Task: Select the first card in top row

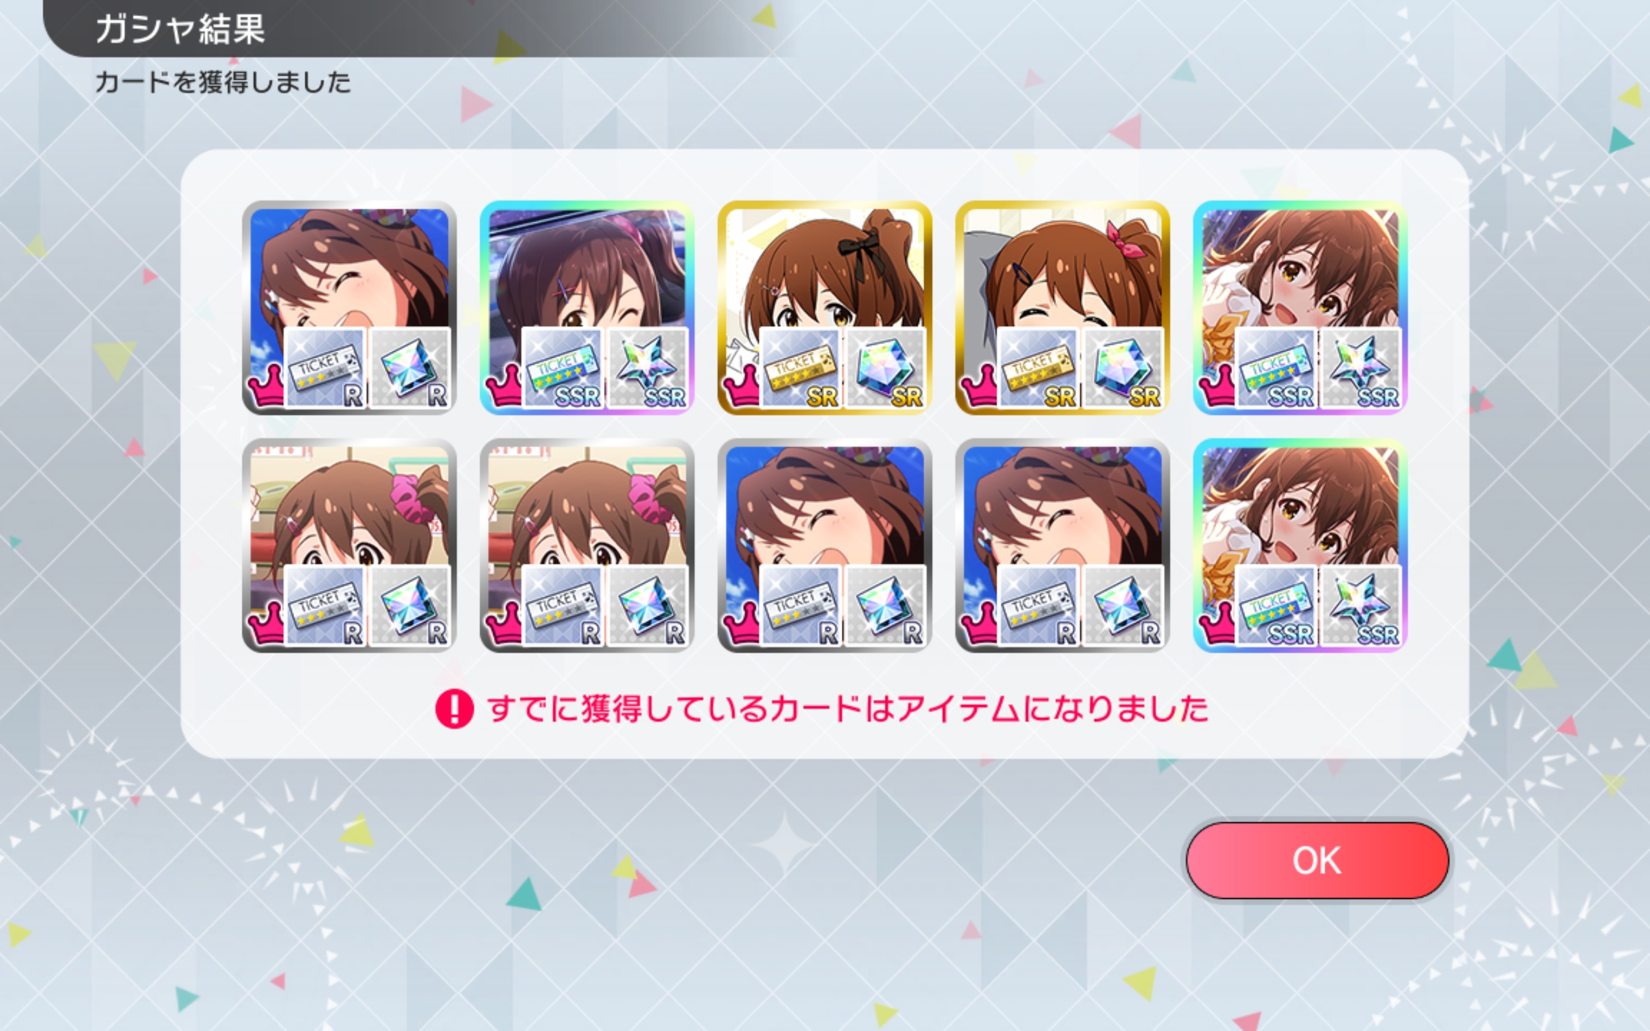Action: click(x=349, y=307)
